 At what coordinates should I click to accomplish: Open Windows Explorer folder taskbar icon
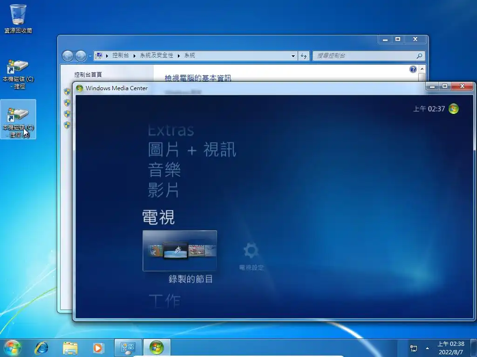tap(70, 348)
